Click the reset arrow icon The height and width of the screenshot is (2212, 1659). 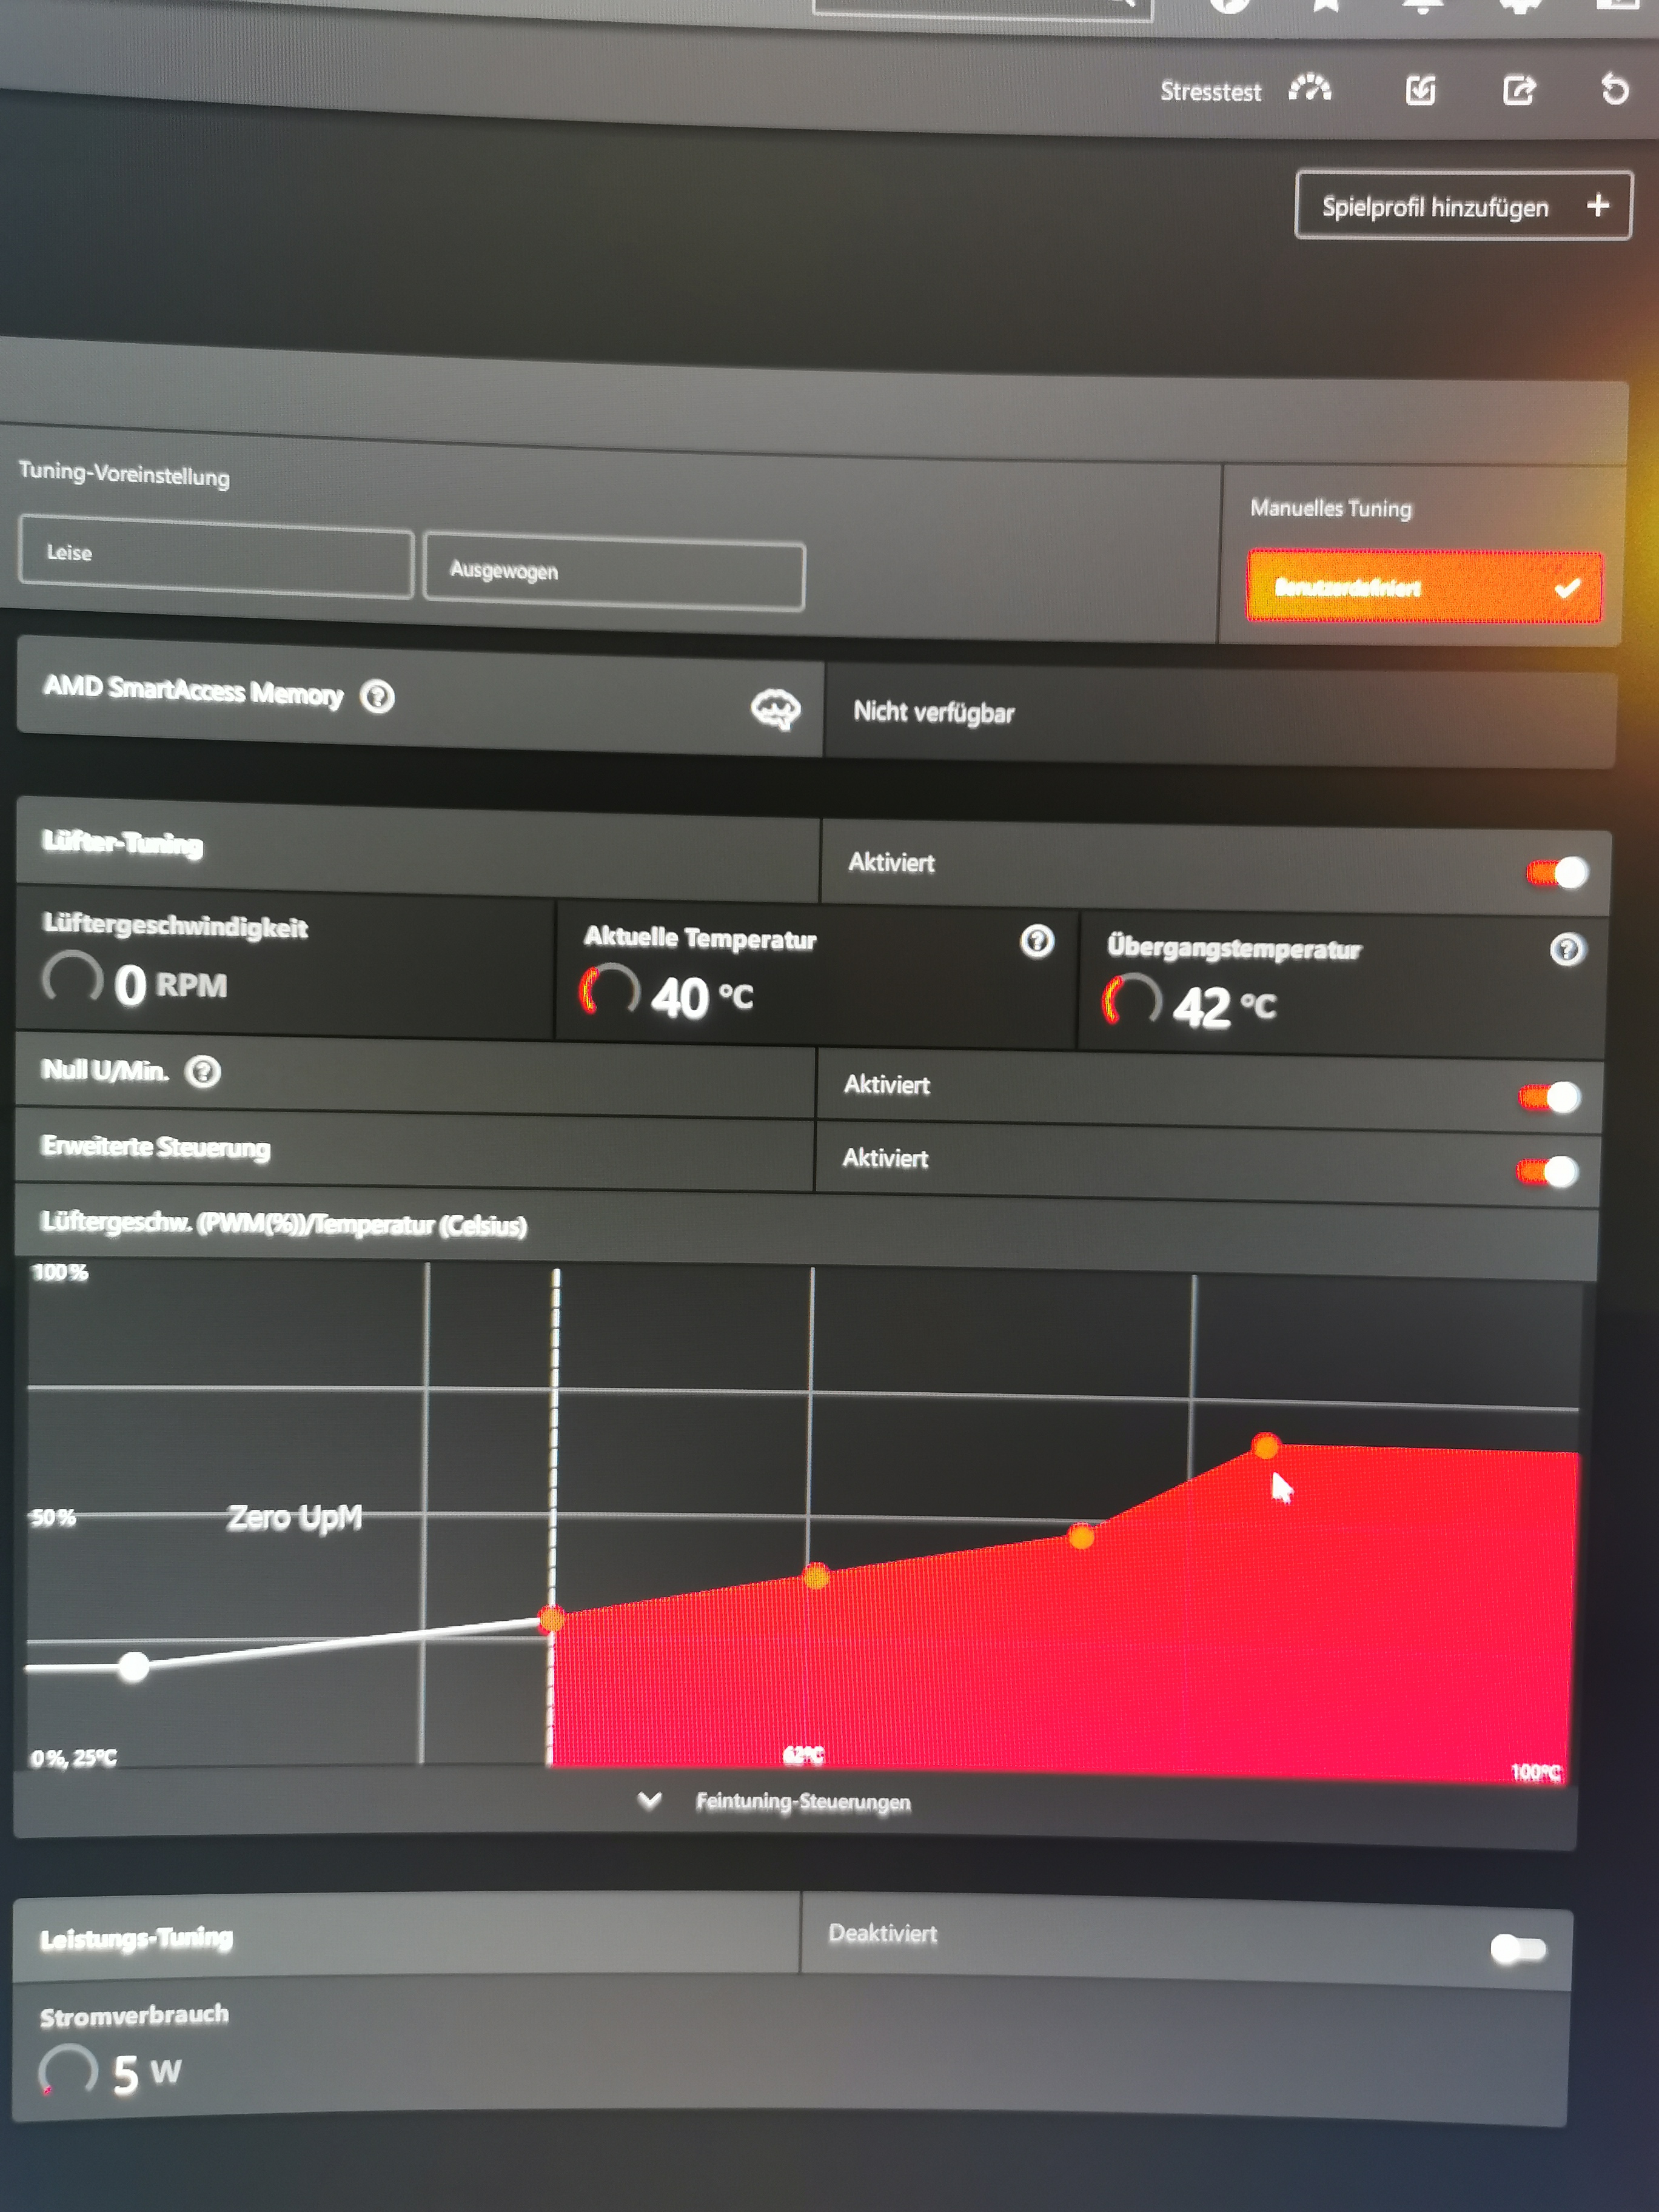coord(1614,90)
